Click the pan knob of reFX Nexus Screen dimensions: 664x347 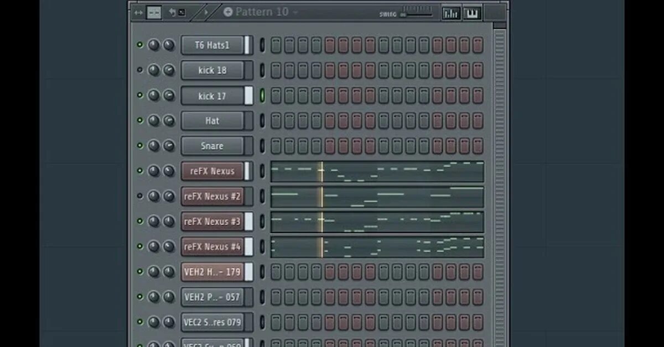(154, 171)
